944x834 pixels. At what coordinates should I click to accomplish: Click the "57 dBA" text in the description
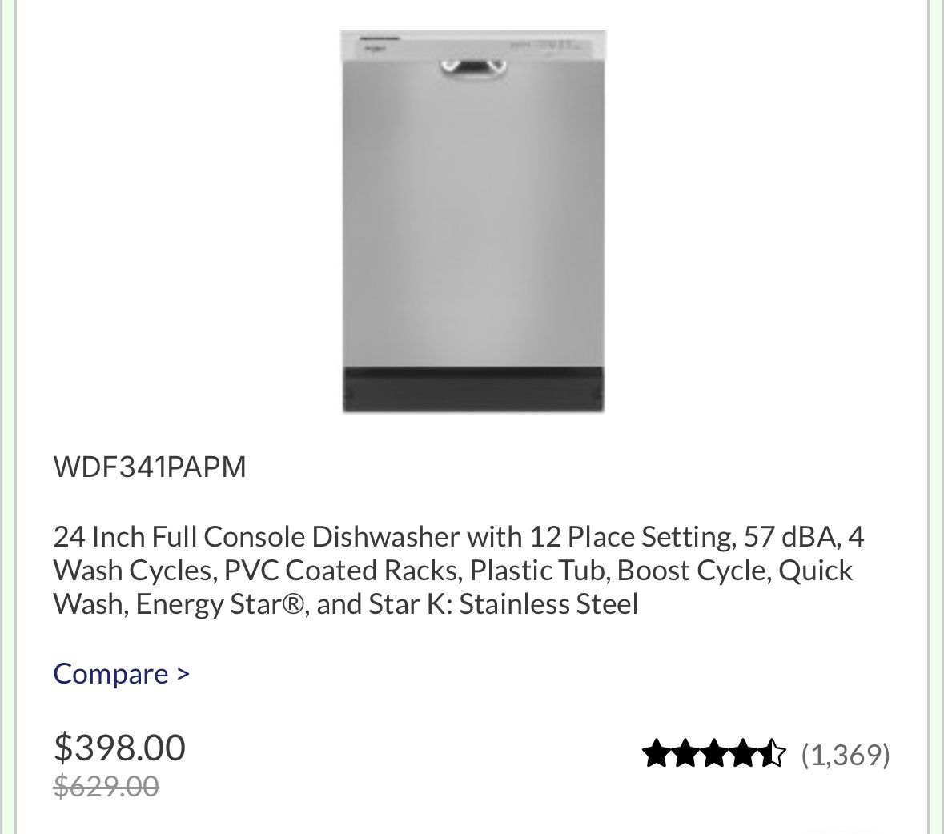[x=789, y=536]
